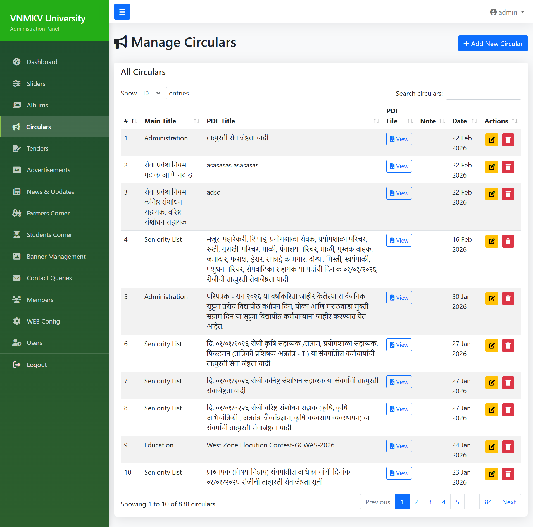View the PDF for circular 2
This screenshot has height=527, width=533.
[x=399, y=166]
